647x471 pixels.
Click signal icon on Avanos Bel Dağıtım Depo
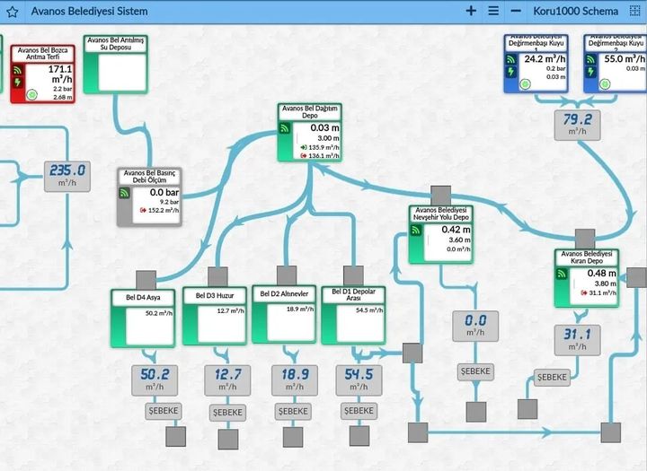[x=287, y=128]
